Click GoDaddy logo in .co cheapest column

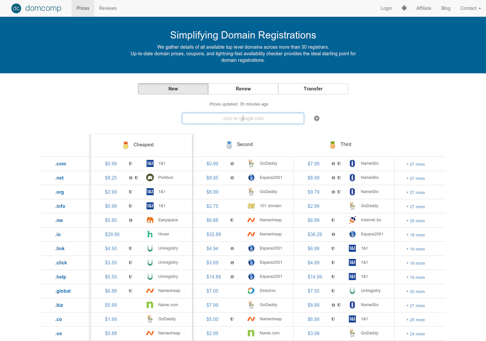[150, 319]
